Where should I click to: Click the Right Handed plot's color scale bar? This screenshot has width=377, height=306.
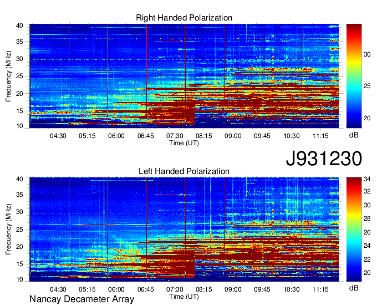354,76
